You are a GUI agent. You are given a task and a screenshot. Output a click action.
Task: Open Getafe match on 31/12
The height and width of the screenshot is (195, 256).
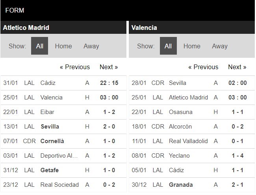point(50,170)
